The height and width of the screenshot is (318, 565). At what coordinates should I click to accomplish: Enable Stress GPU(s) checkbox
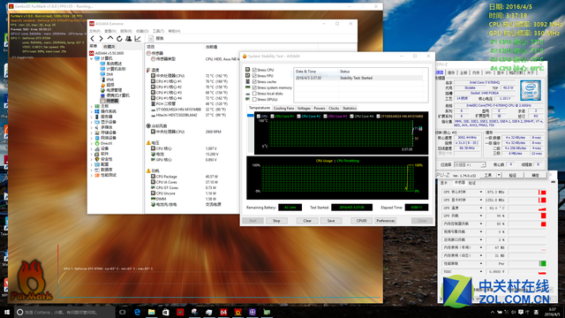[x=254, y=99]
